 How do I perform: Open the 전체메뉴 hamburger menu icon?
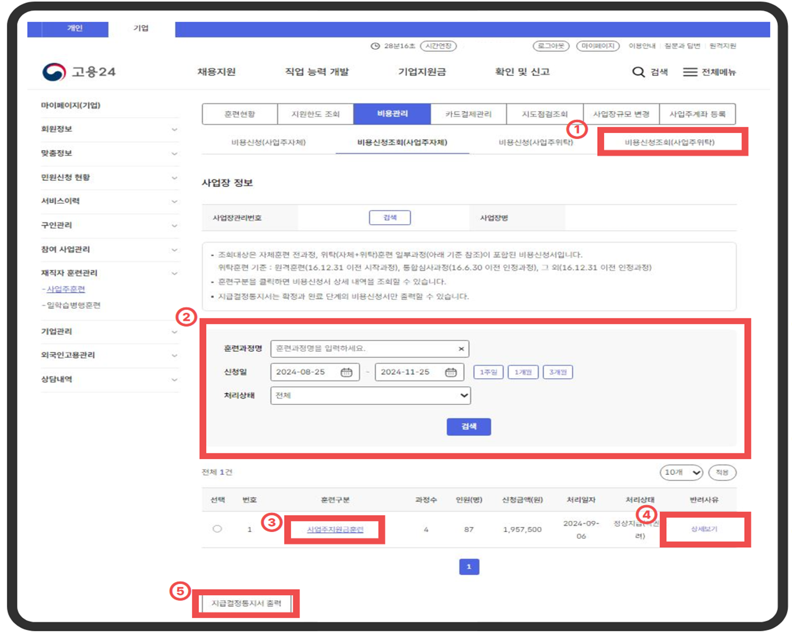click(x=690, y=72)
